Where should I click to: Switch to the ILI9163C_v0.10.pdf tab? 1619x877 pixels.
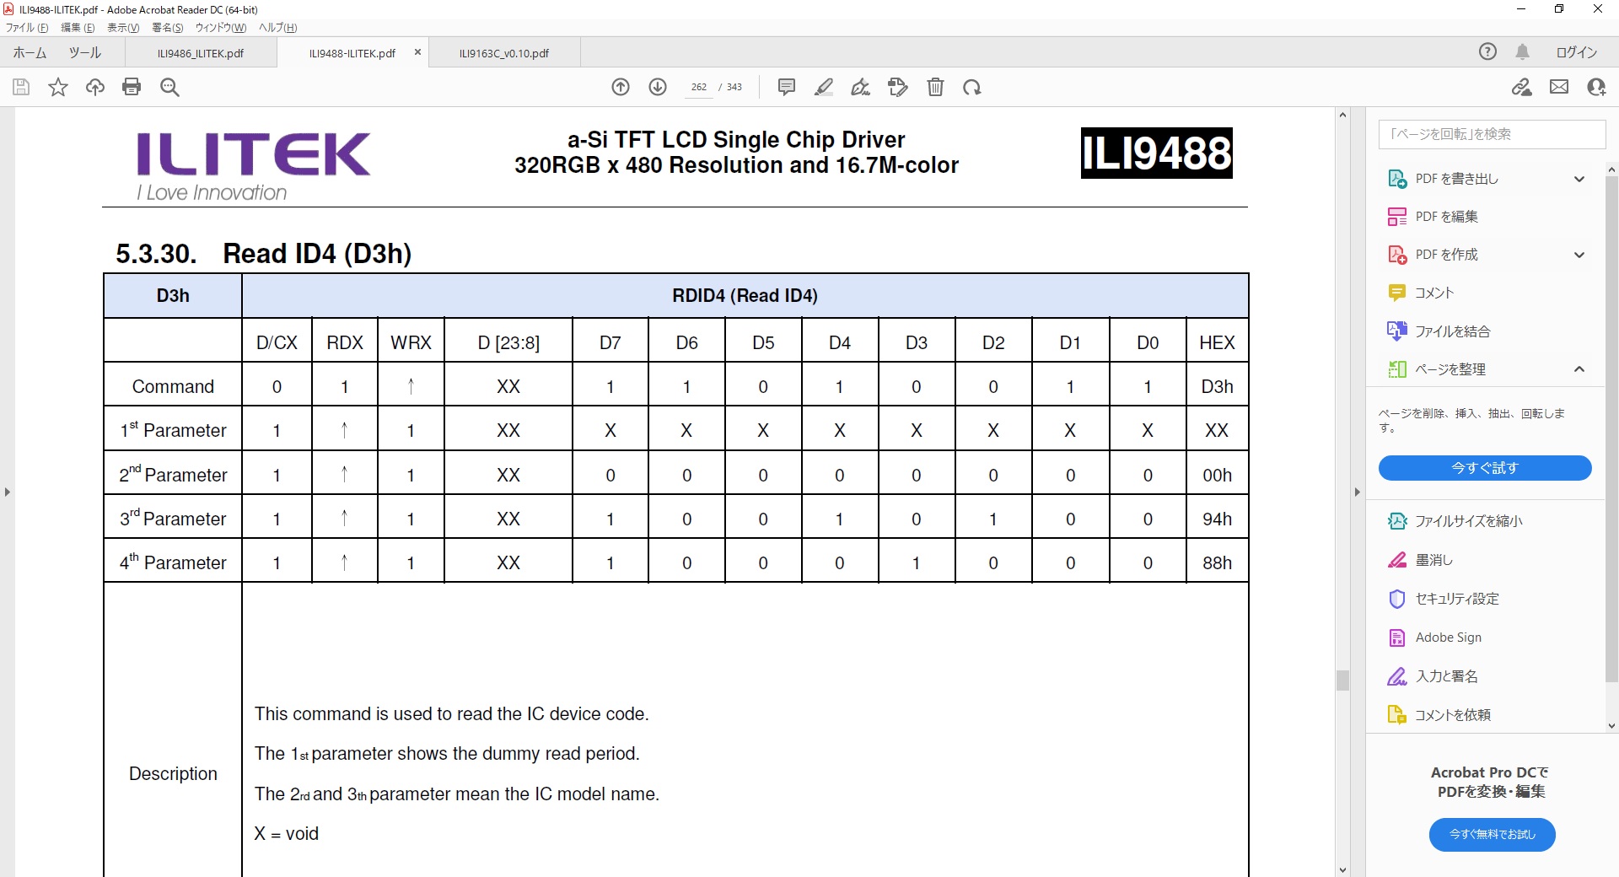[x=503, y=52]
